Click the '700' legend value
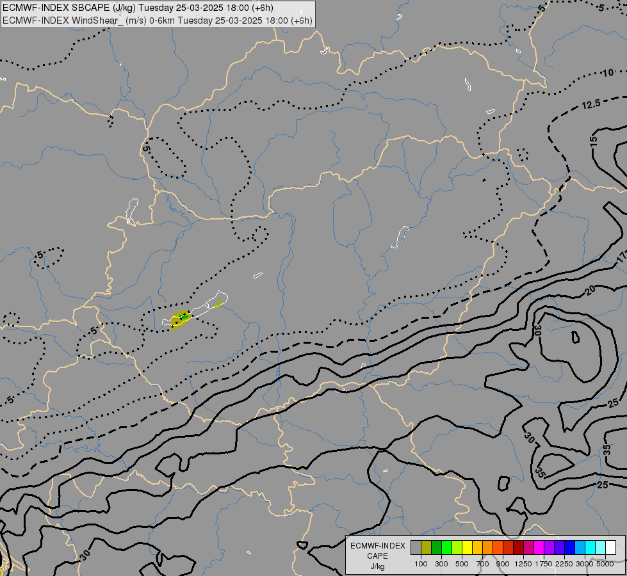 tap(483, 564)
